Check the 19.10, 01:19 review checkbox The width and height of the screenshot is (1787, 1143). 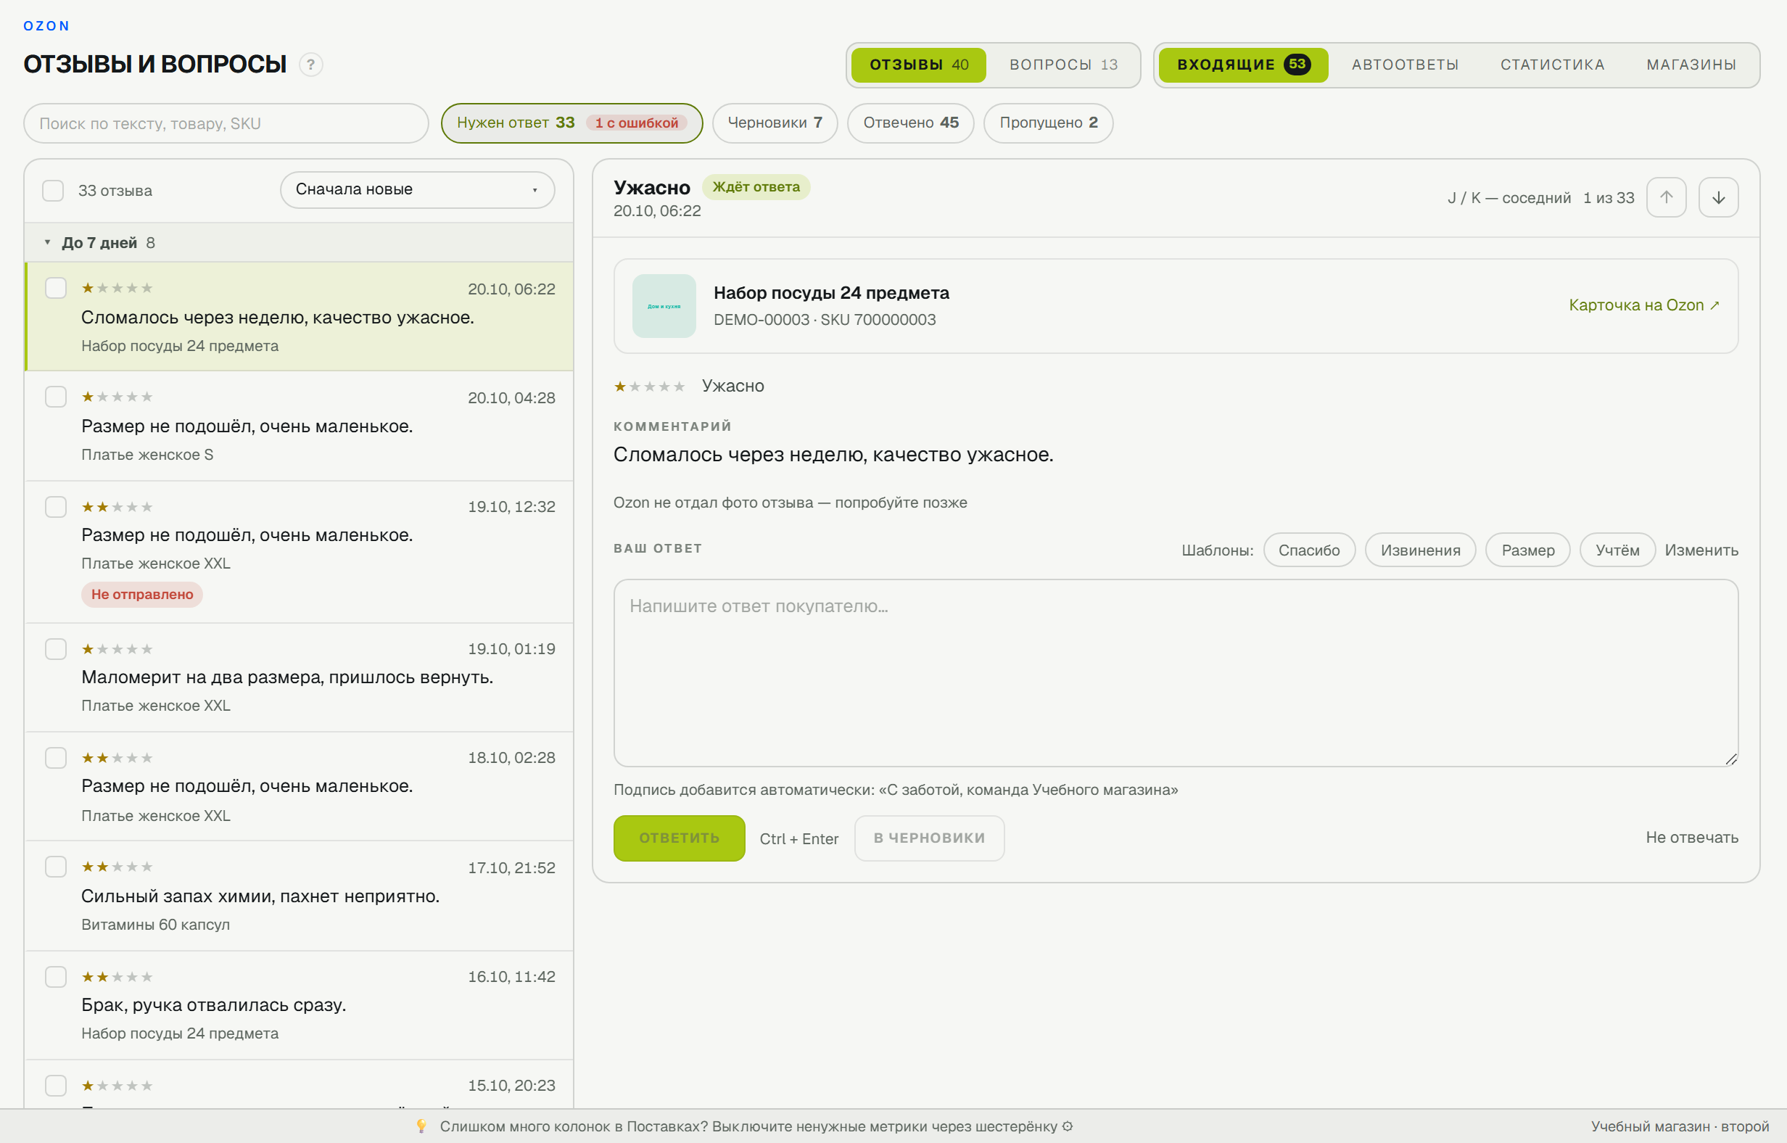56,649
